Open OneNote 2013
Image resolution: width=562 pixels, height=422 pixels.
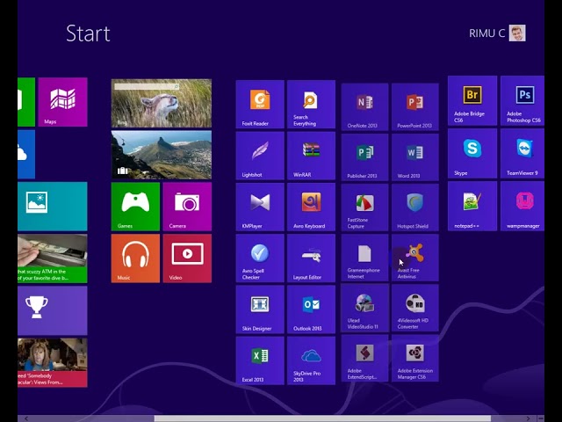click(365, 107)
